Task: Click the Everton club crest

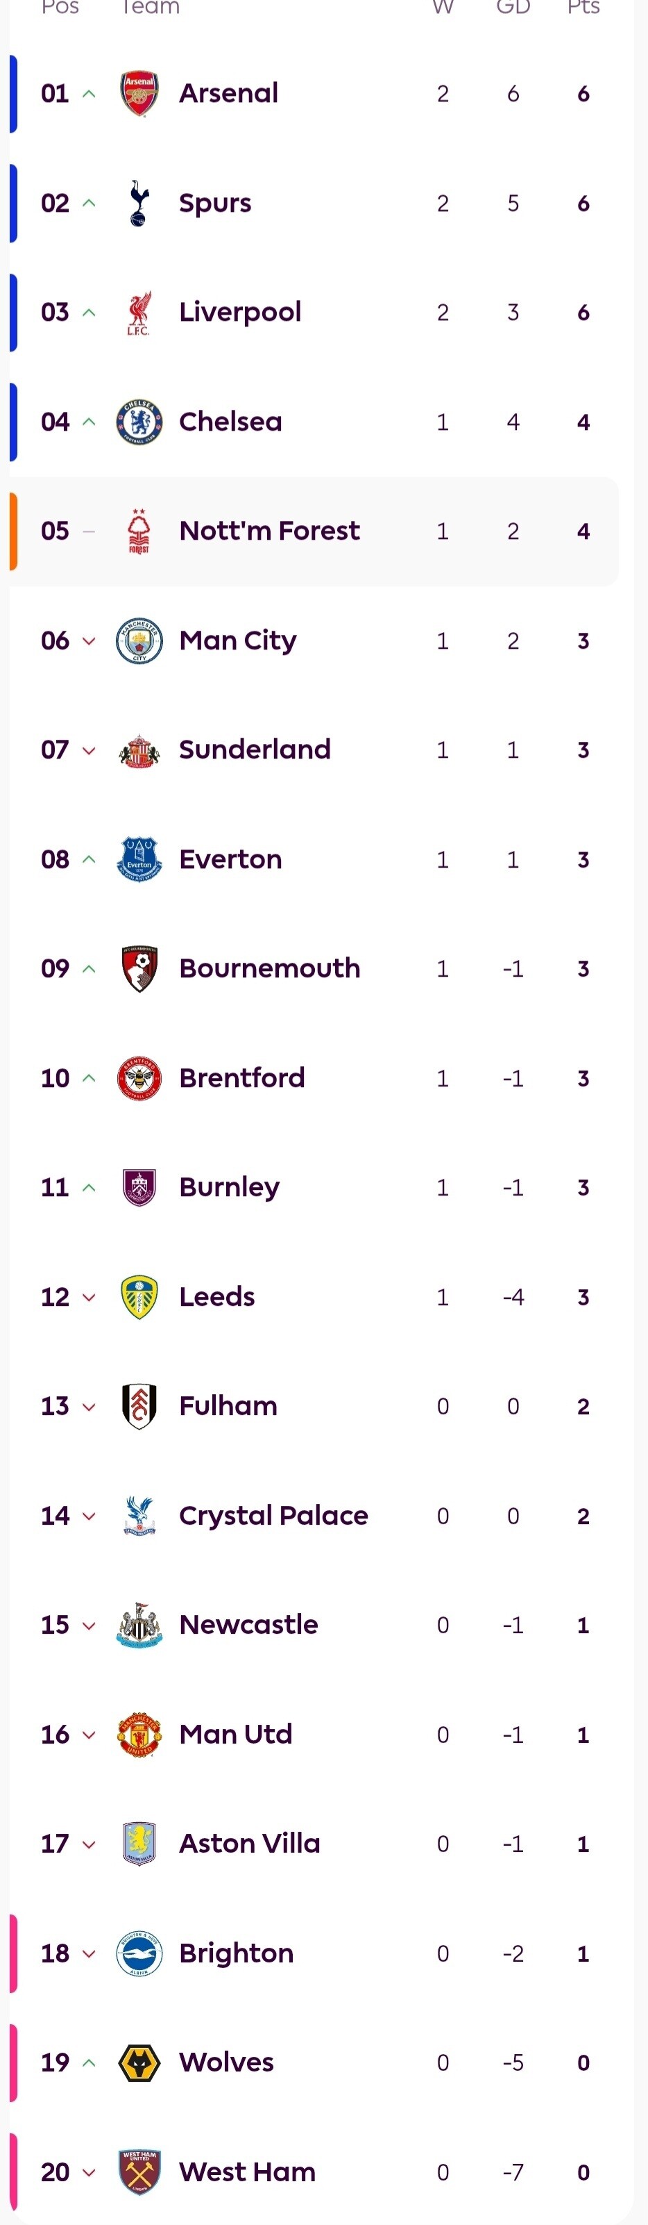Action: click(139, 859)
